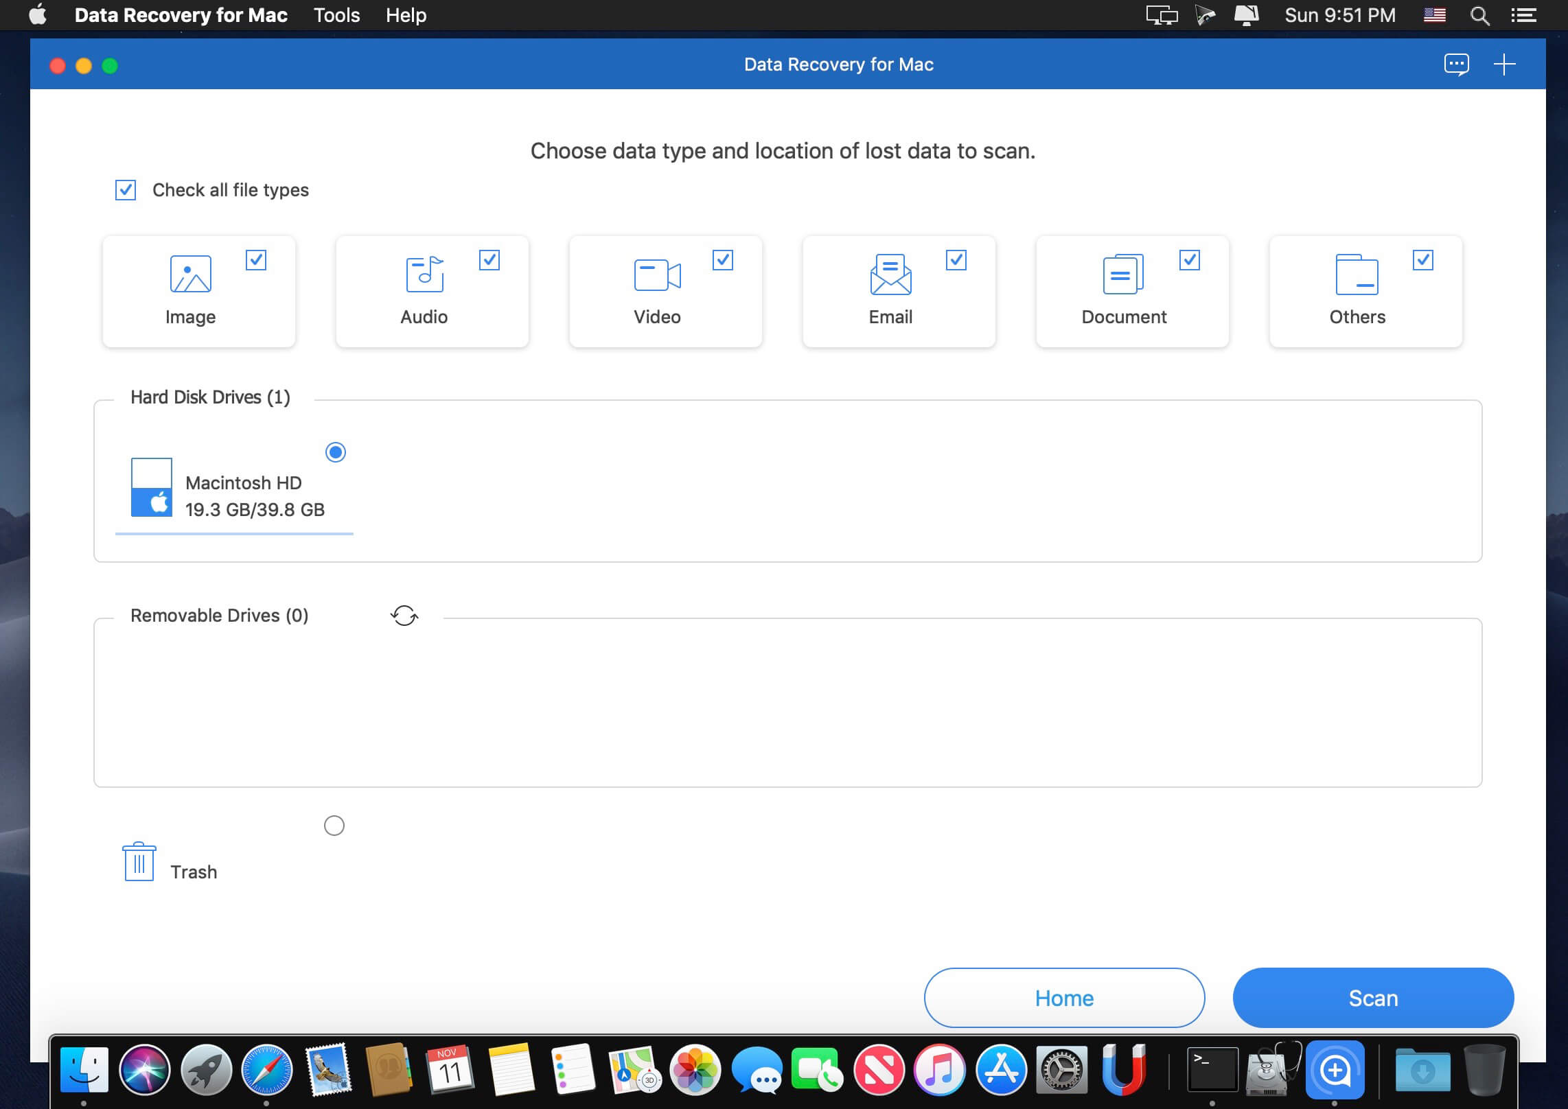Click the Scan button
This screenshot has width=1568, height=1109.
click(1373, 998)
